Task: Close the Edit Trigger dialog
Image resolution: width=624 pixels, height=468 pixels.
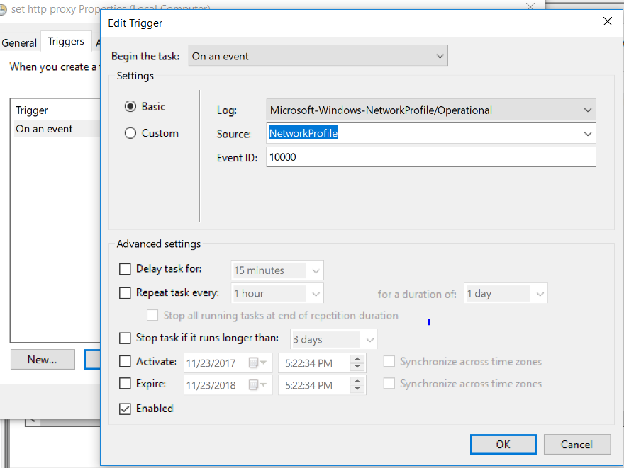Action: [607, 22]
